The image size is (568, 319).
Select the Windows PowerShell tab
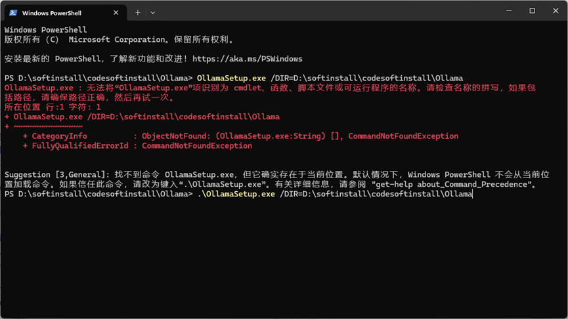pyautogui.click(x=65, y=12)
